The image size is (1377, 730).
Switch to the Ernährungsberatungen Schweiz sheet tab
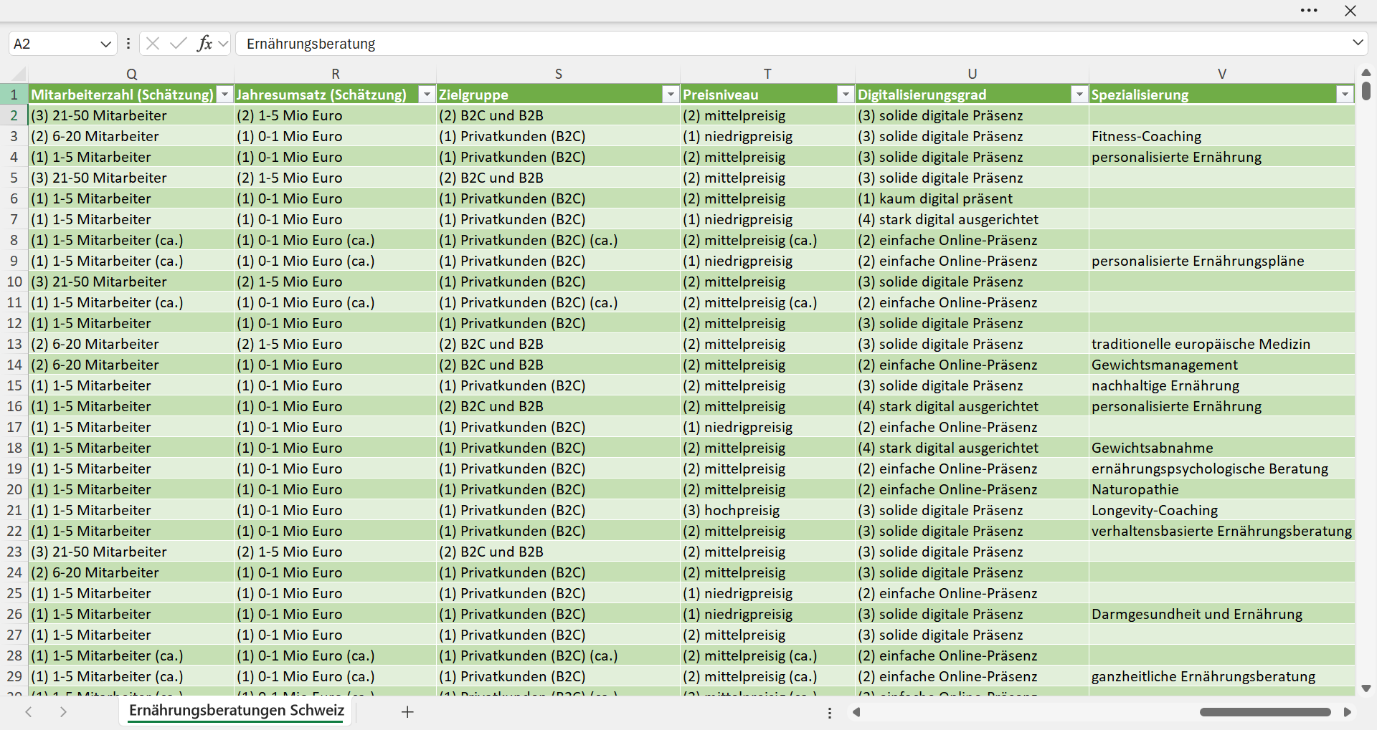coord(237,711)
